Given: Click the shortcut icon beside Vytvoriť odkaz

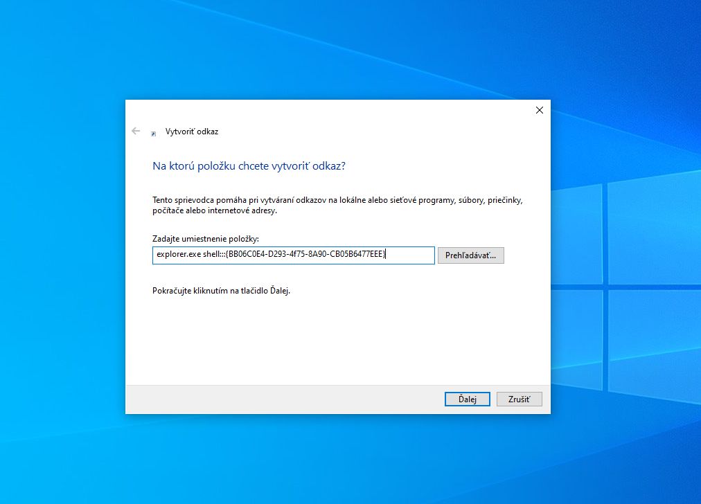Looking at the screenshot, I should pos(153,134).
